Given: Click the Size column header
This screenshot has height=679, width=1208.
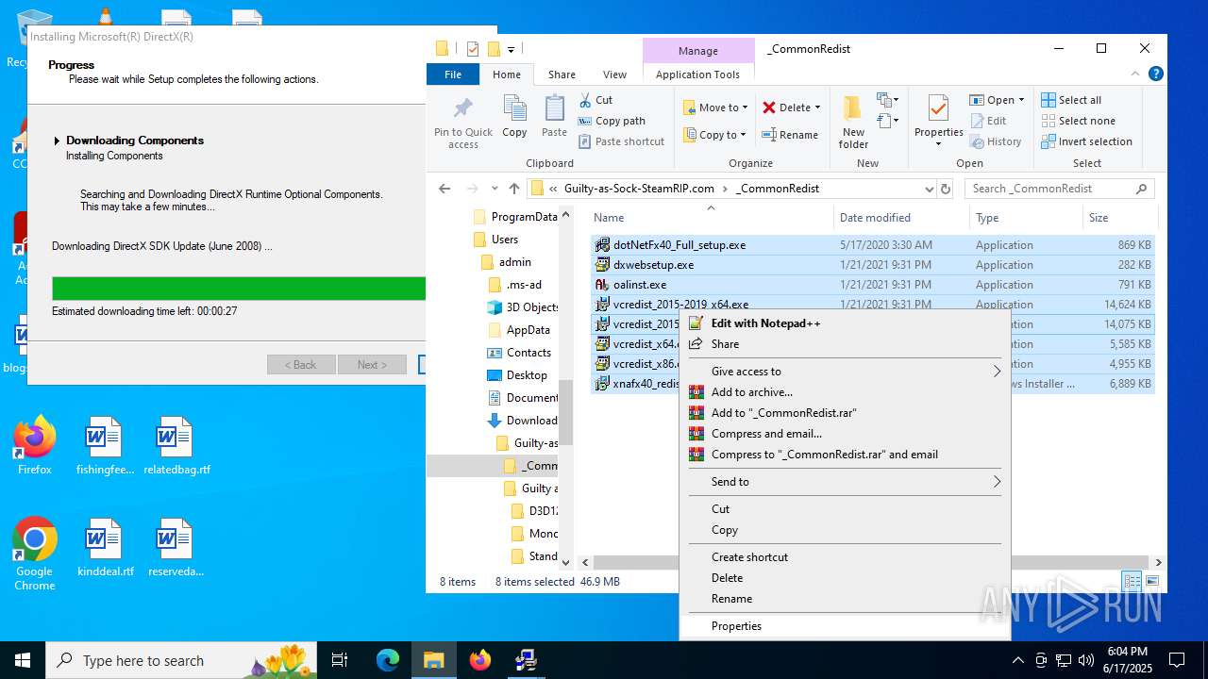Looking at the screenshot, I should pyautogui.click(x=1119, y=217).
